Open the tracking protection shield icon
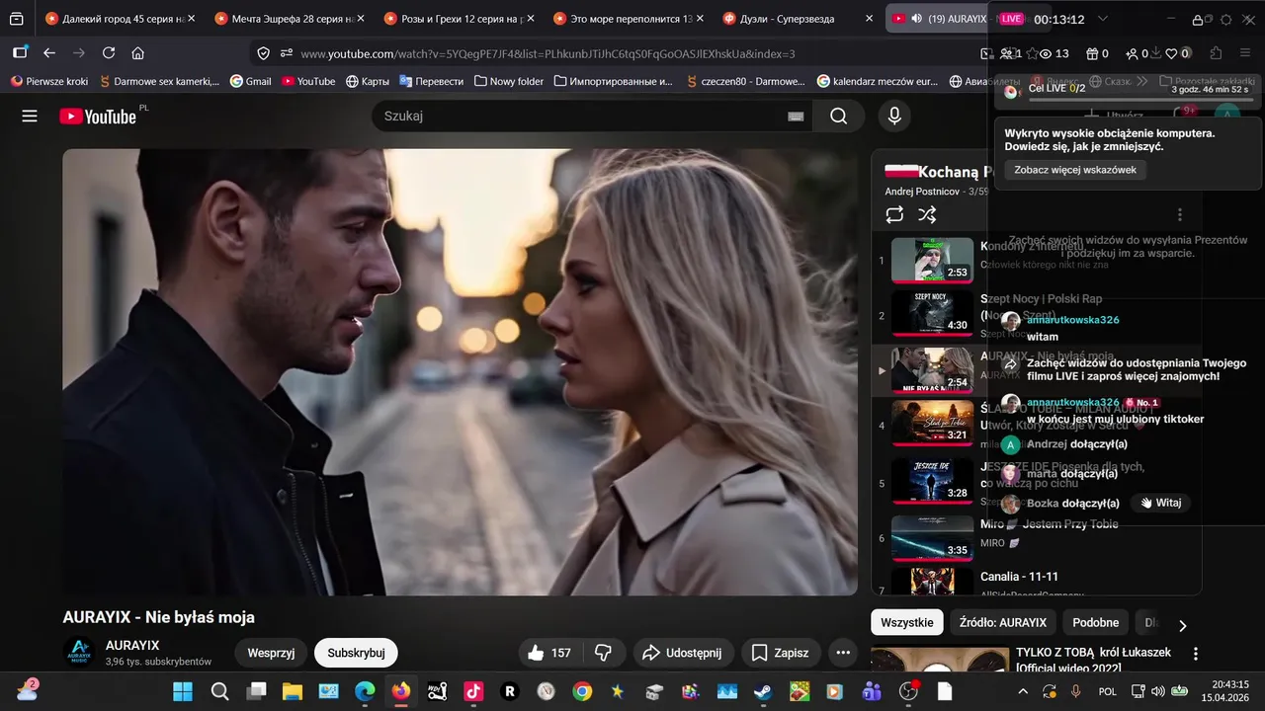Screen dimensions: 1265x711 click(263, 53)
